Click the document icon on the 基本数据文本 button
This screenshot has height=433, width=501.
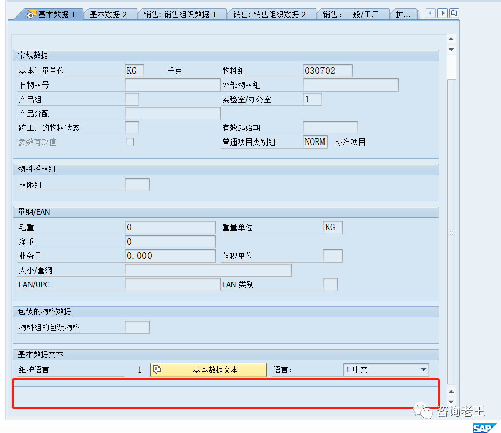157,370
